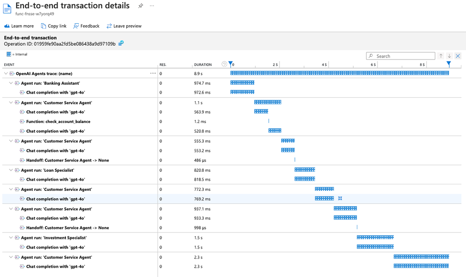The height and width of the screenshot is (277, 466).
Task: Clear the search with the X icon
Action: (458, 56)
